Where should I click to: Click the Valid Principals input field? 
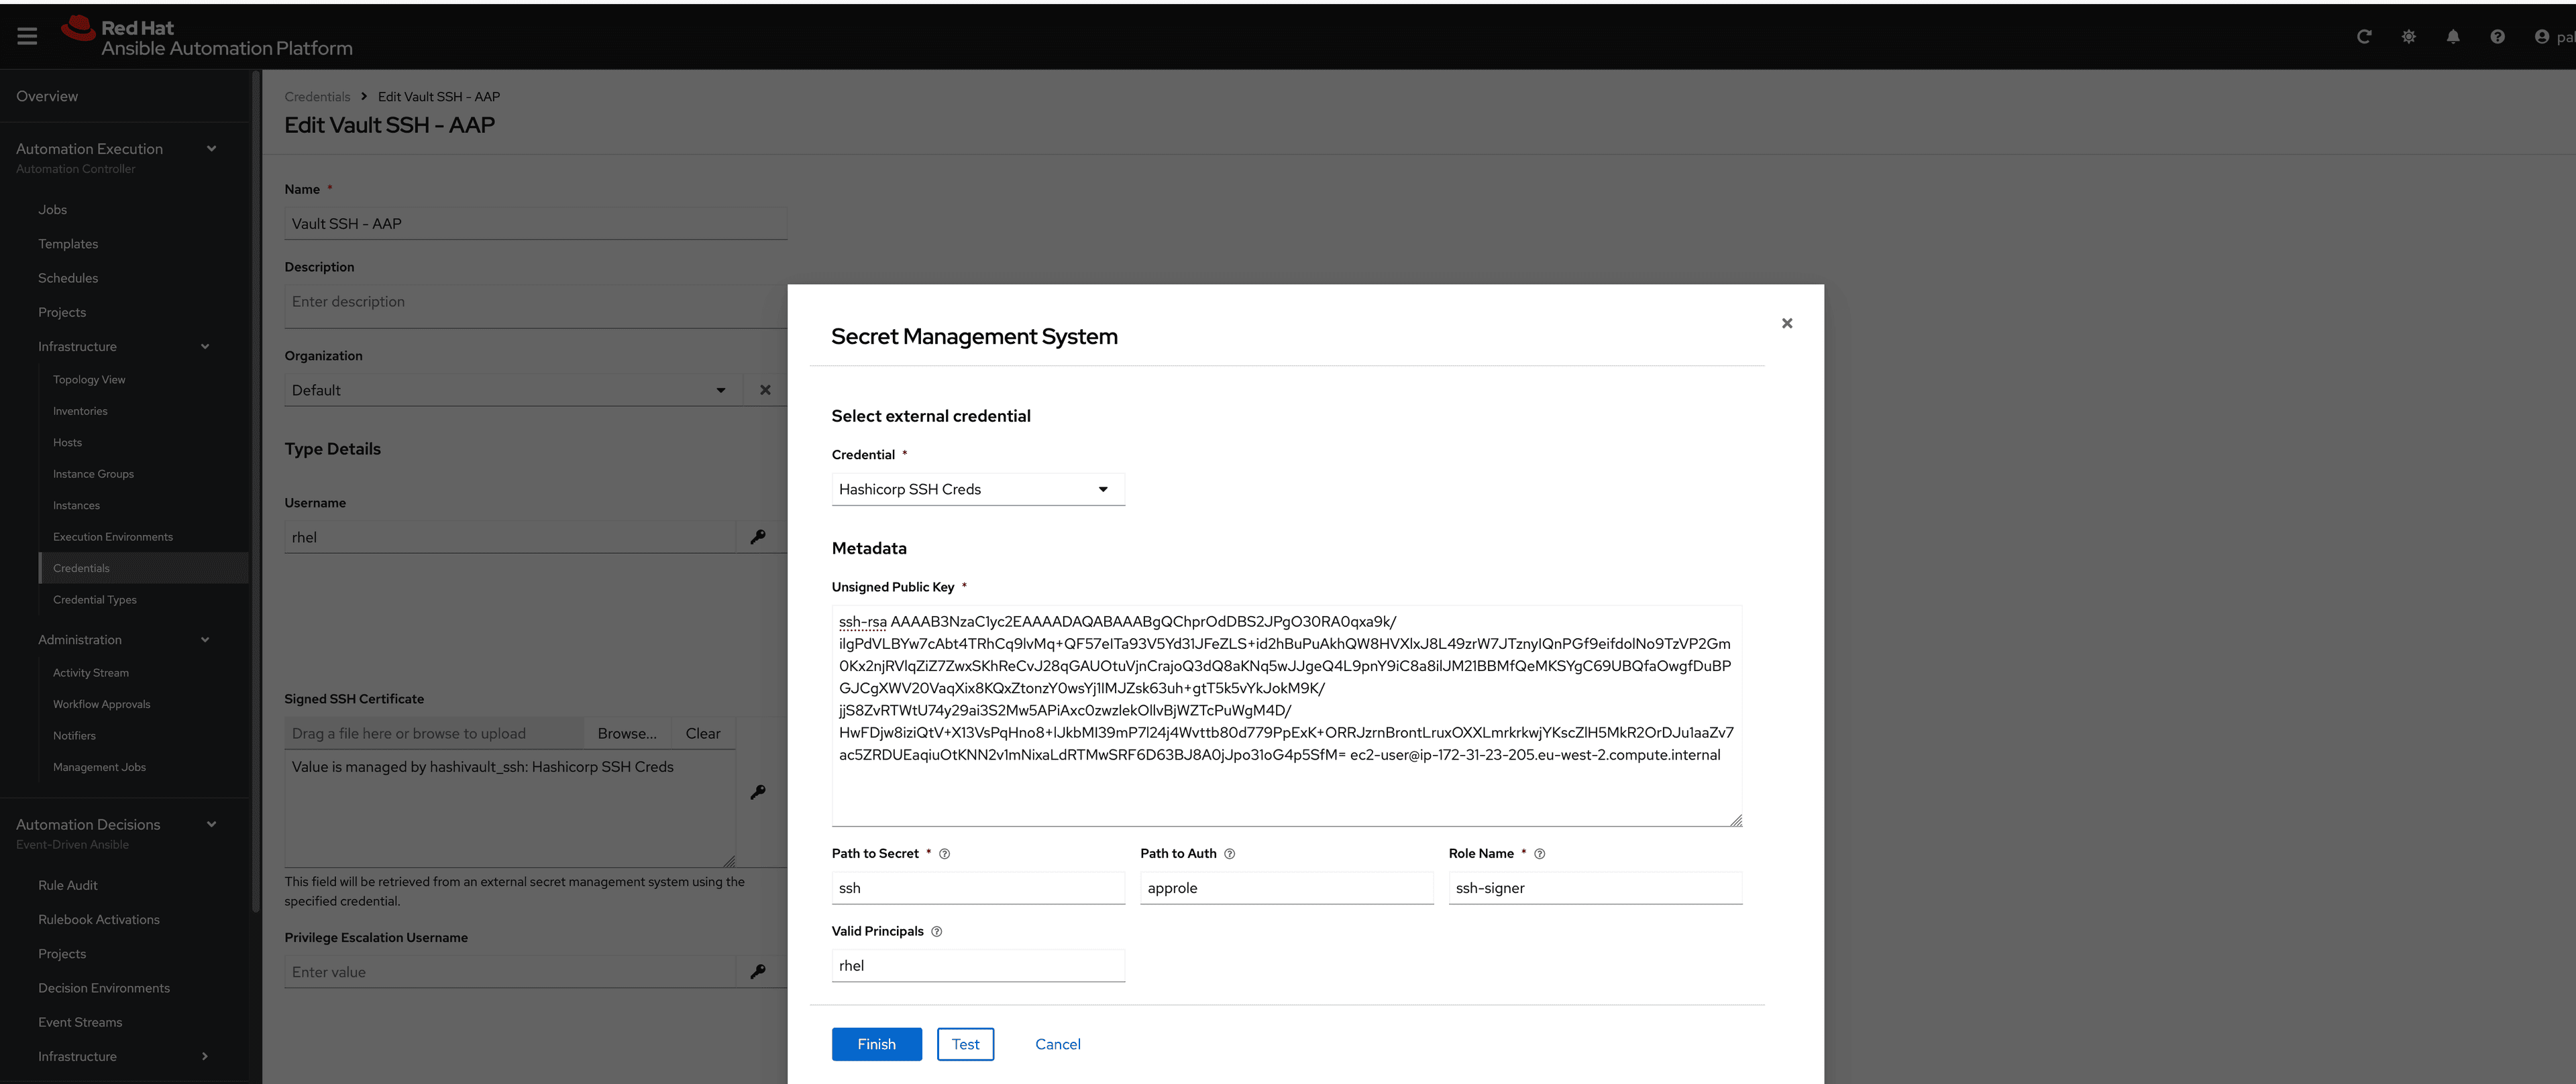point(977,965)
